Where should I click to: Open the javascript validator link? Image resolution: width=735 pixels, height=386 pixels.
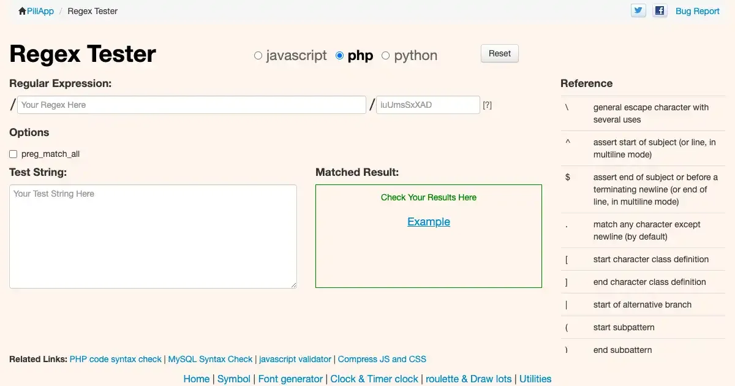click(x=295, y=359)
